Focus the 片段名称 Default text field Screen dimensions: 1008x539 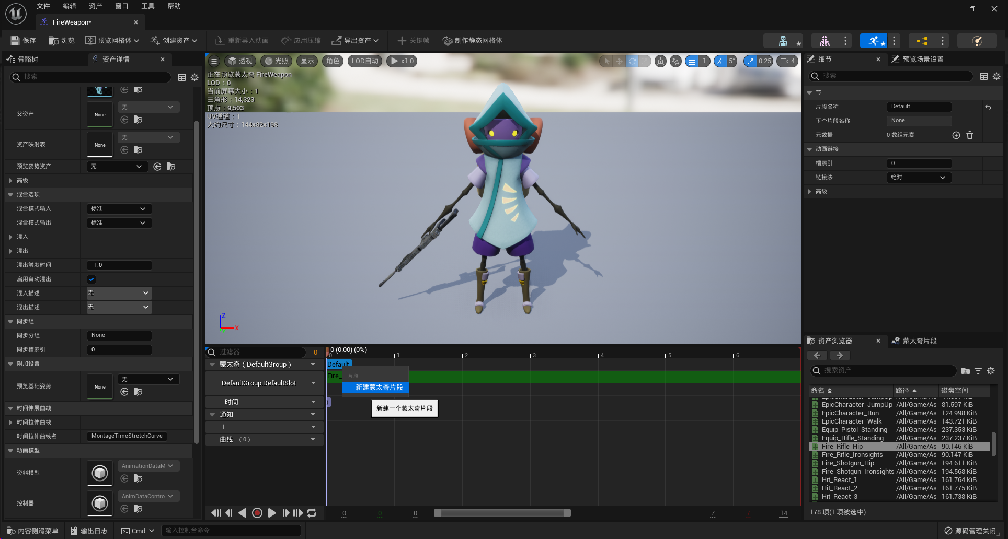click(x=919, y=107)
